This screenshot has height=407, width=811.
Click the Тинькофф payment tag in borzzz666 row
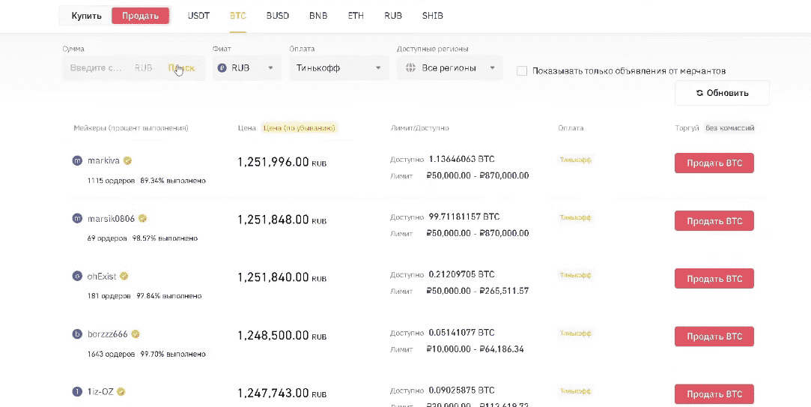575,334
